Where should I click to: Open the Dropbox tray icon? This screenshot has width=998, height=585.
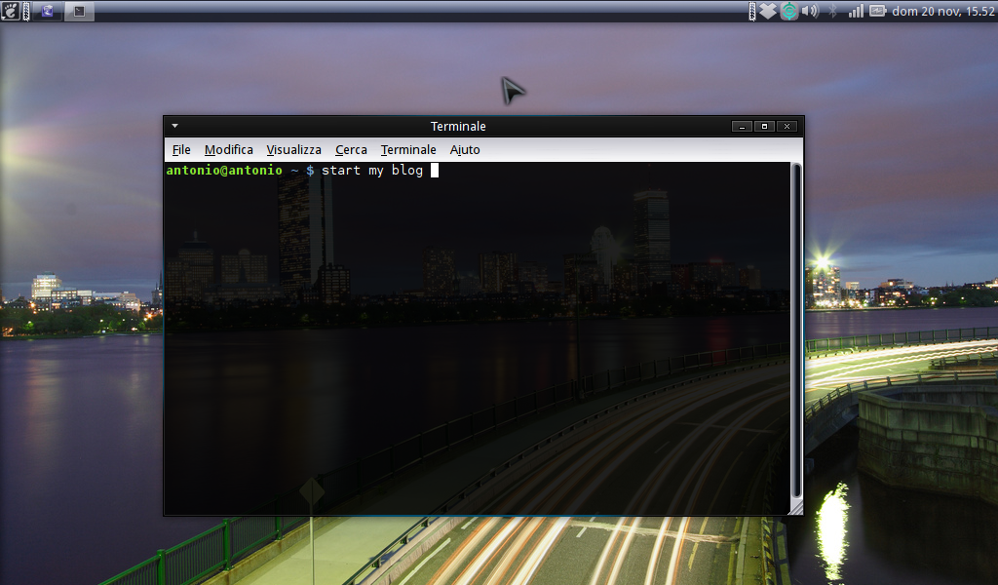[768, 11]
